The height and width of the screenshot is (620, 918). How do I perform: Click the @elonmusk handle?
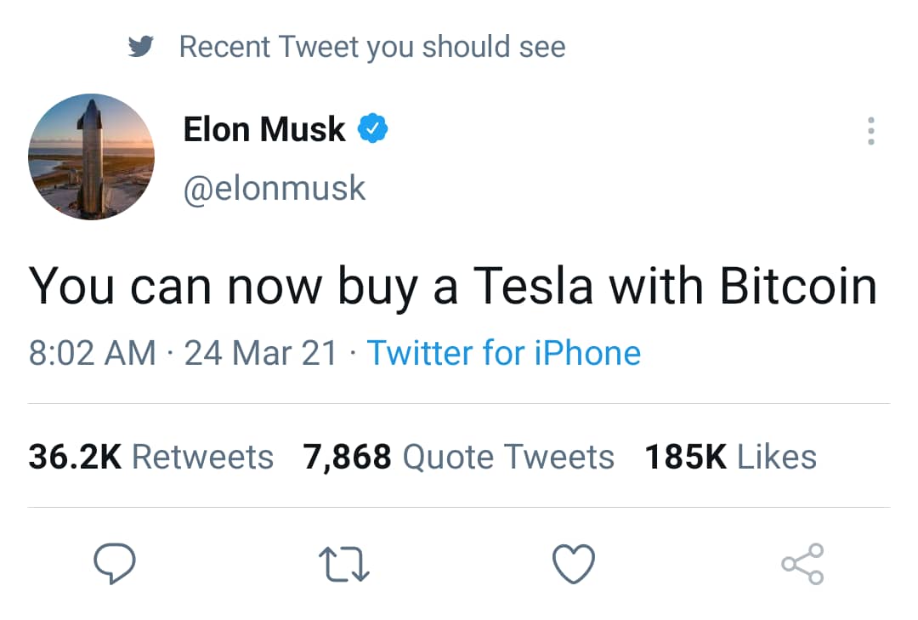pos(274,187)
